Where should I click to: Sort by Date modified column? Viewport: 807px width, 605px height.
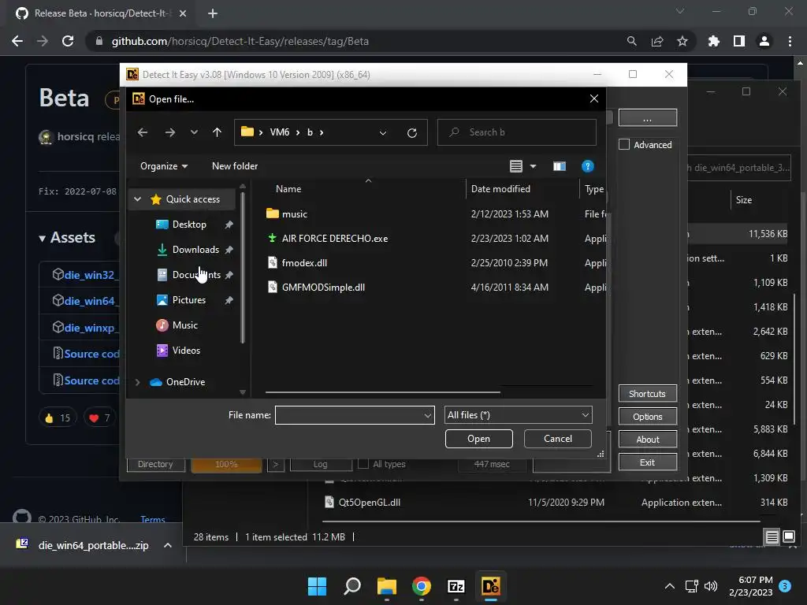[500, 189]
